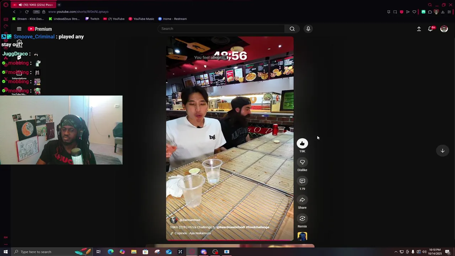Dislike the short video
This screenshot has height=256, width=455.
pyautogui.click(x=302, y=162)
